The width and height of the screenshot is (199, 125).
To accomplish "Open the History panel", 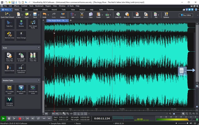I will [x=63, y=15].
